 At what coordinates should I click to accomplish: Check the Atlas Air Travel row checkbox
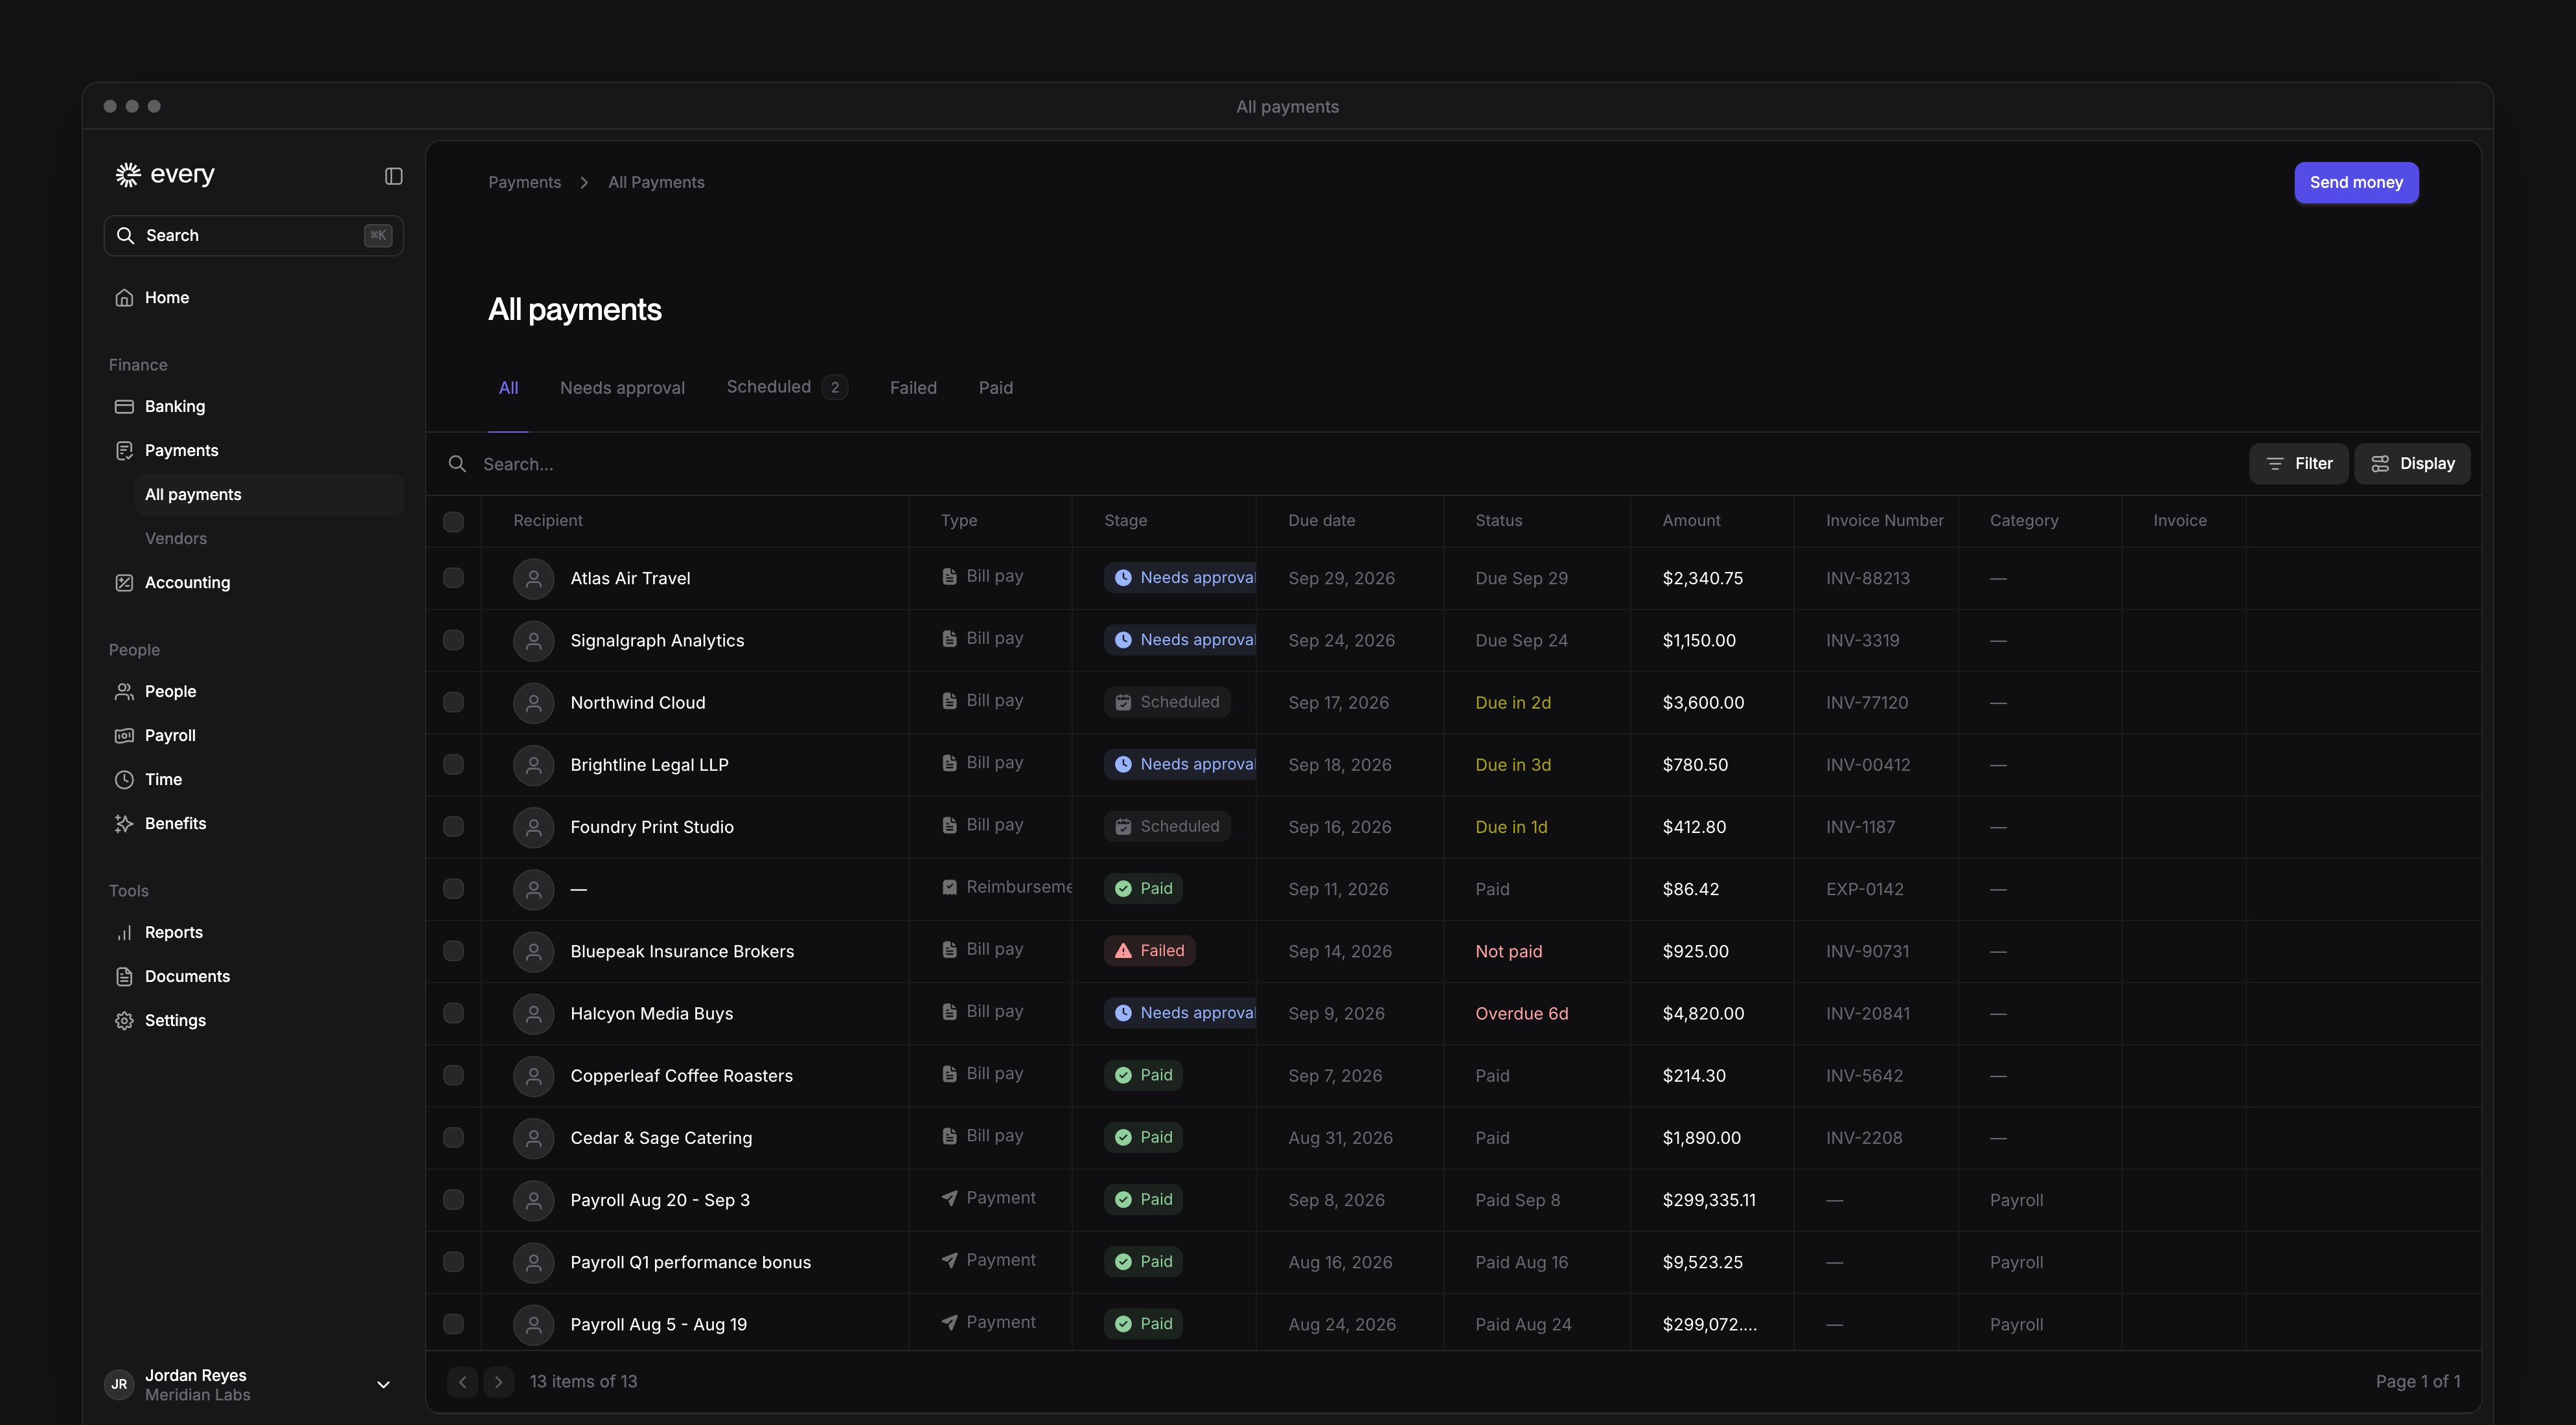453,578
